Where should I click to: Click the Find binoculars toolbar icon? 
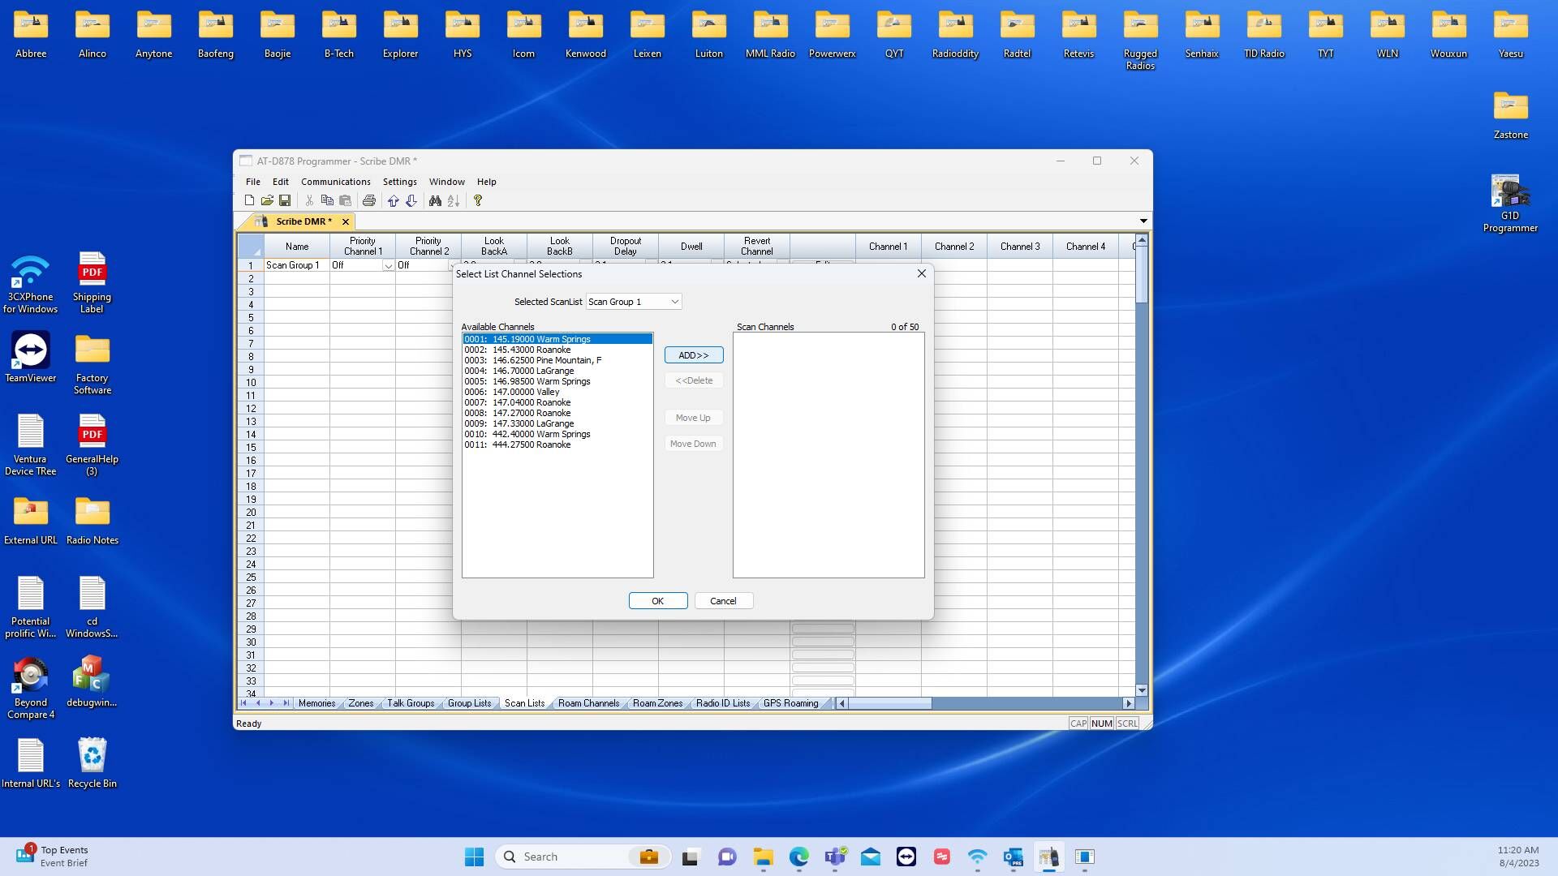(436, 200)
